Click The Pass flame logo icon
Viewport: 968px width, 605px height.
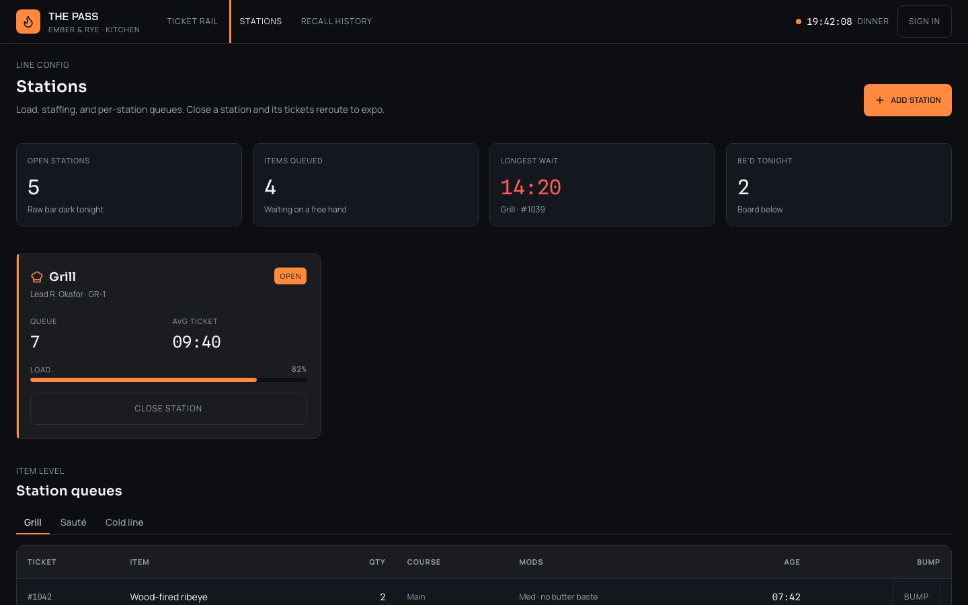click(x=28, y=22)
